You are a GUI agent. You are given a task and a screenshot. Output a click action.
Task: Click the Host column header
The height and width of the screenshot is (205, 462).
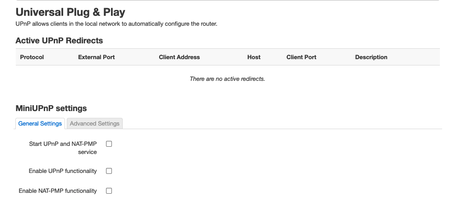tap(254, 57)
